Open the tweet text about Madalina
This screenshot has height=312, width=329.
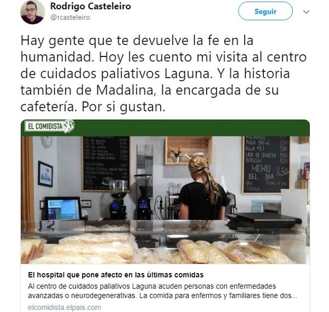click(163, 73)
